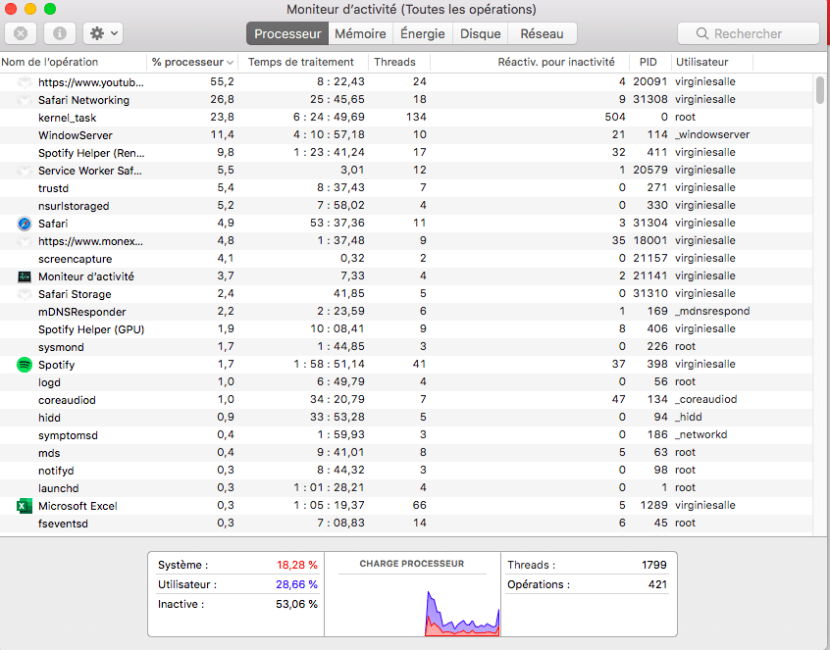Click the Opérations count 421
Screen dimensions: 830x650
point(657,584)
